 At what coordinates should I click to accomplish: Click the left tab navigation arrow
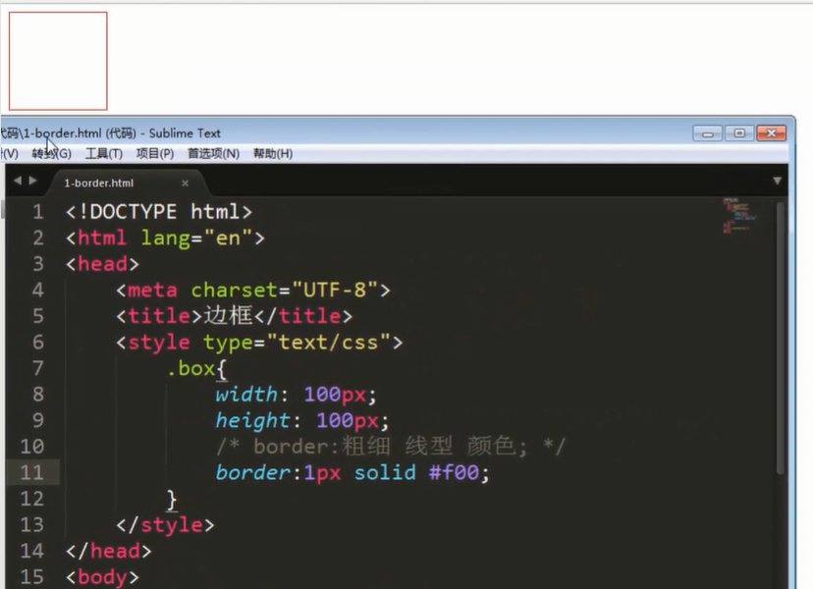pyautogui.click(x=17, y=181)
